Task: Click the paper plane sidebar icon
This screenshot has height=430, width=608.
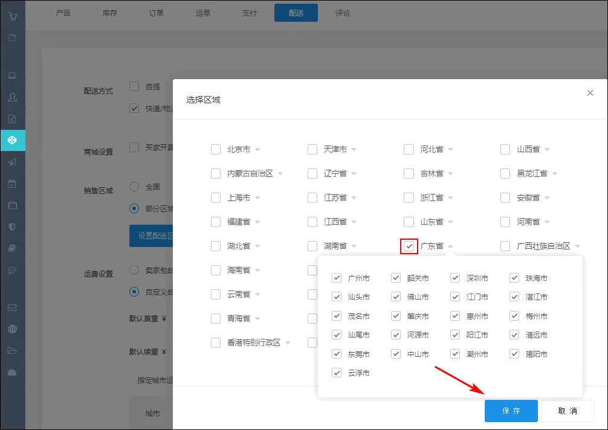Action: coord(12,162)
